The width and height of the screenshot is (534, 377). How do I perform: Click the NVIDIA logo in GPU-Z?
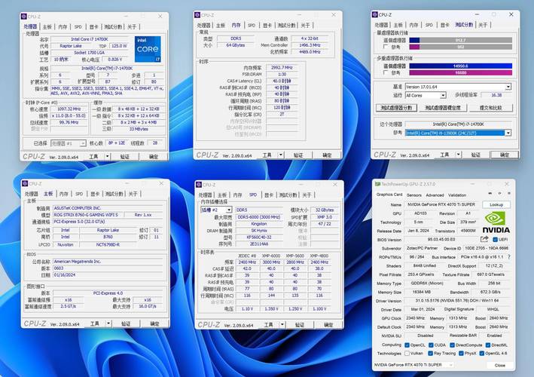[495, 222]
